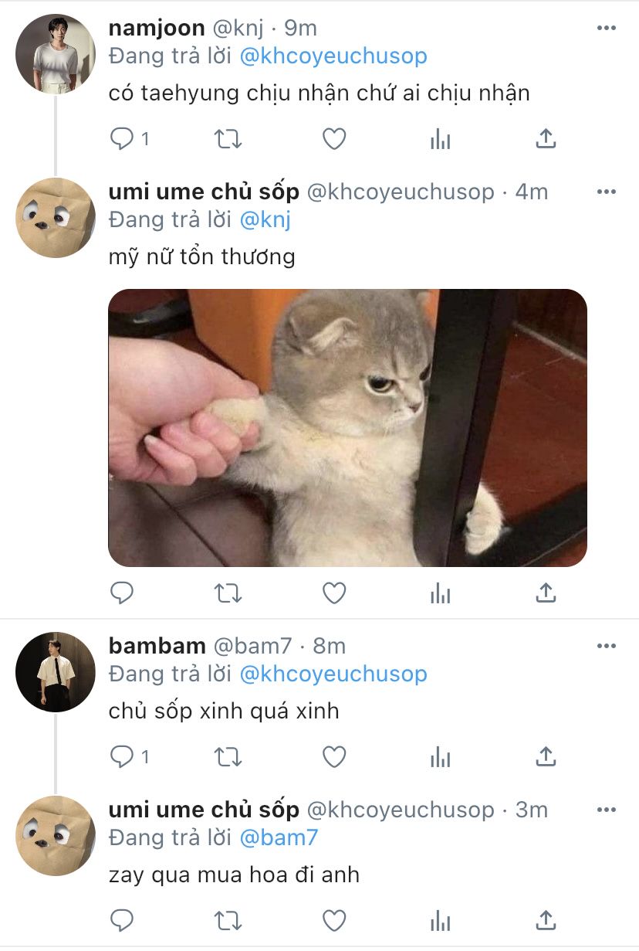Viewport: 639px width, 951px height.
Task: View analytics of cat photo tweet
Action: pyautogui.click(x=440, y=593)
